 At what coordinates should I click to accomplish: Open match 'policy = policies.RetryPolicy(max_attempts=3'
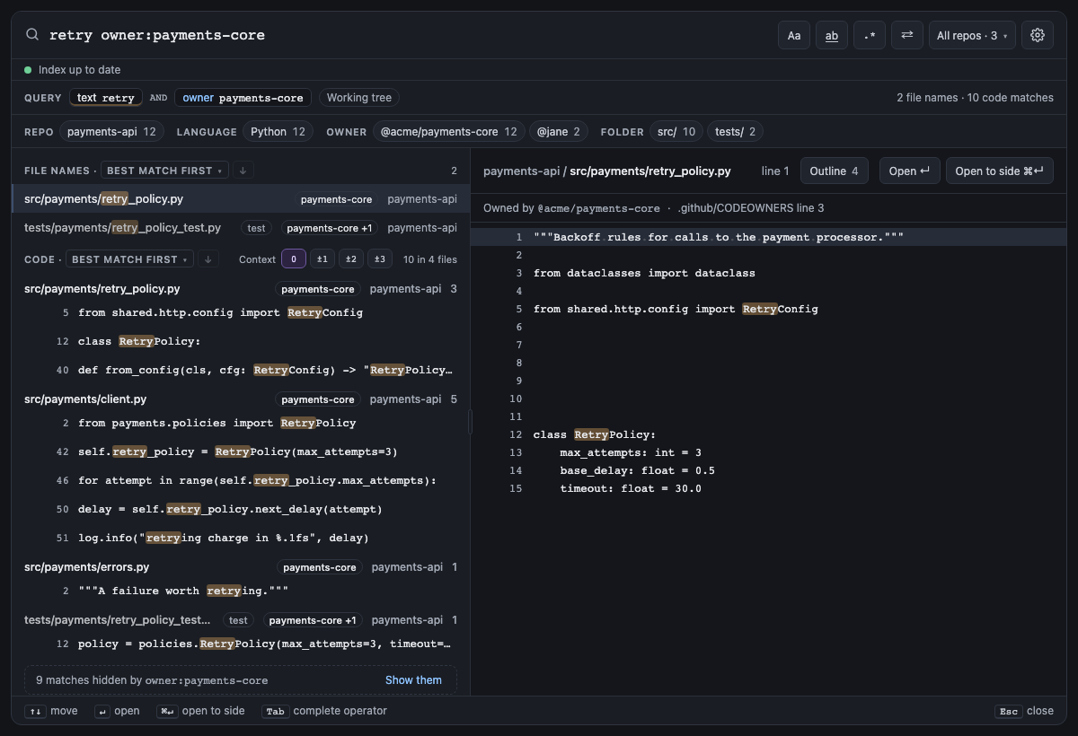[241, 644]
